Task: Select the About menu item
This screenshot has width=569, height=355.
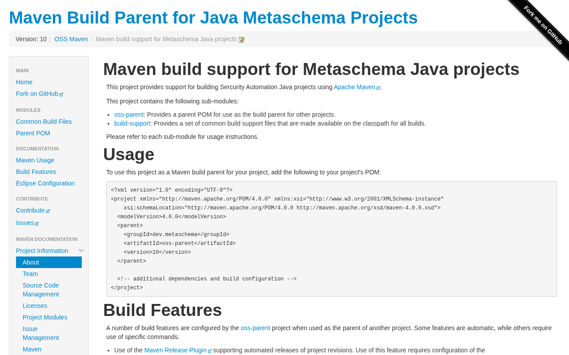Action: 31,262
